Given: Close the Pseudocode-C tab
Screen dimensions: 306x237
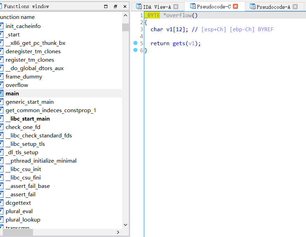Looking at the screenshot, I should pos(235,6).
